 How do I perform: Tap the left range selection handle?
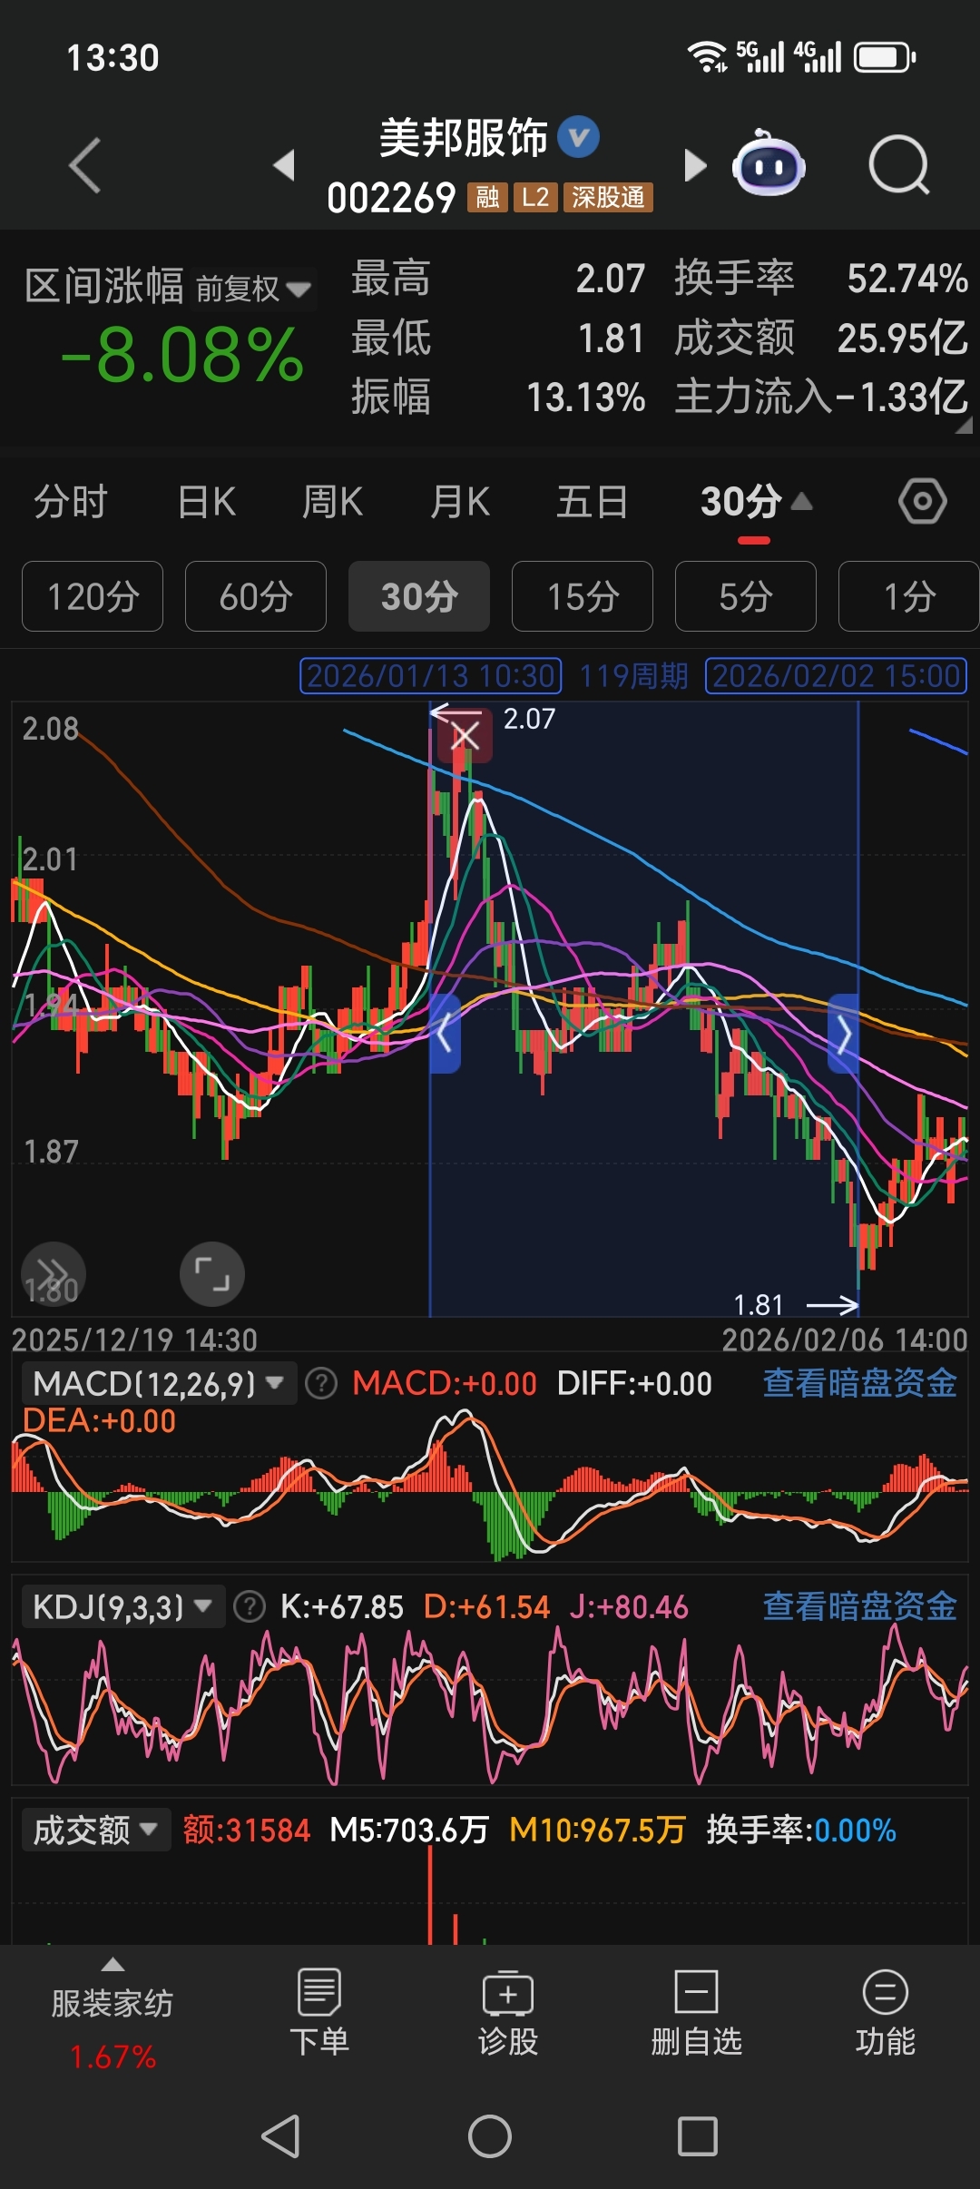pos(444,1034)
